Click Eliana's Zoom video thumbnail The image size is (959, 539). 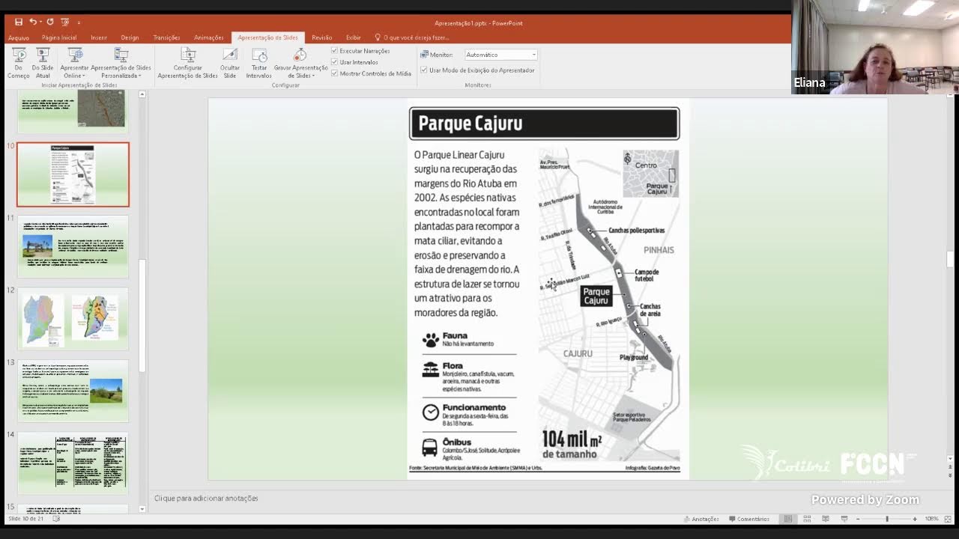(875, 47)
